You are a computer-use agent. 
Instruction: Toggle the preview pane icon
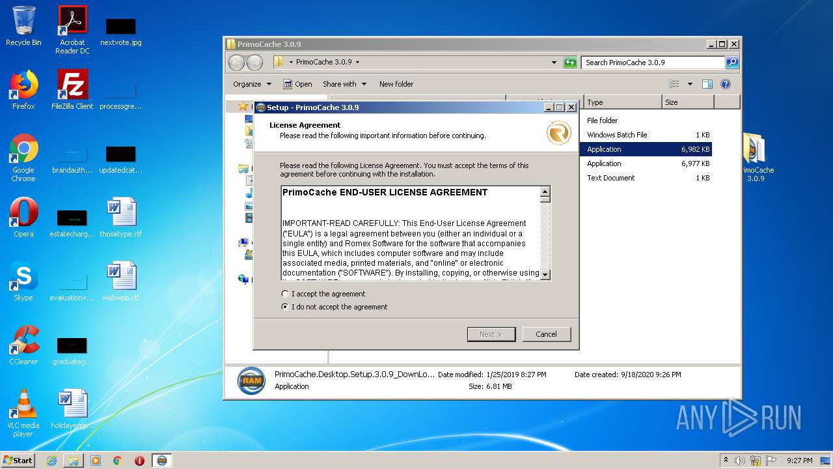point(707,84)
